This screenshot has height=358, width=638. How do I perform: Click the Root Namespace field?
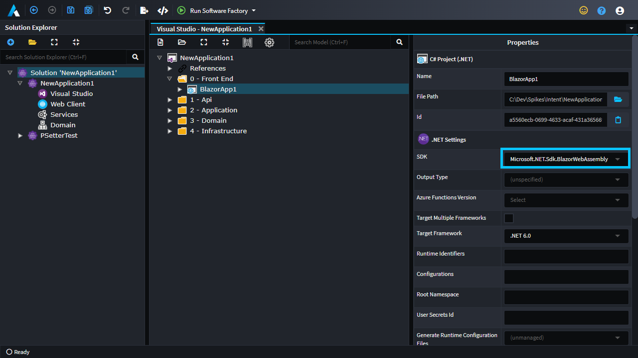pyautogui.click(x=566, y=297)
